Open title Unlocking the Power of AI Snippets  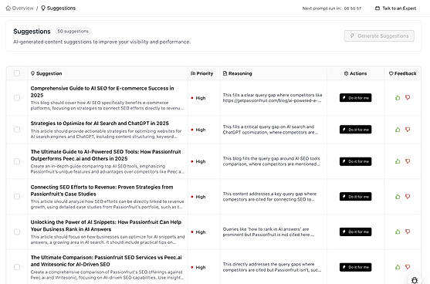[x=106, y=225]
